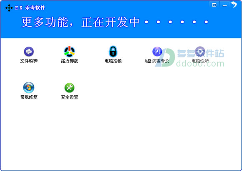The image size is (242, 171).
Task: Open the 电脑诊所 gear icon
Action: [200, 52]
